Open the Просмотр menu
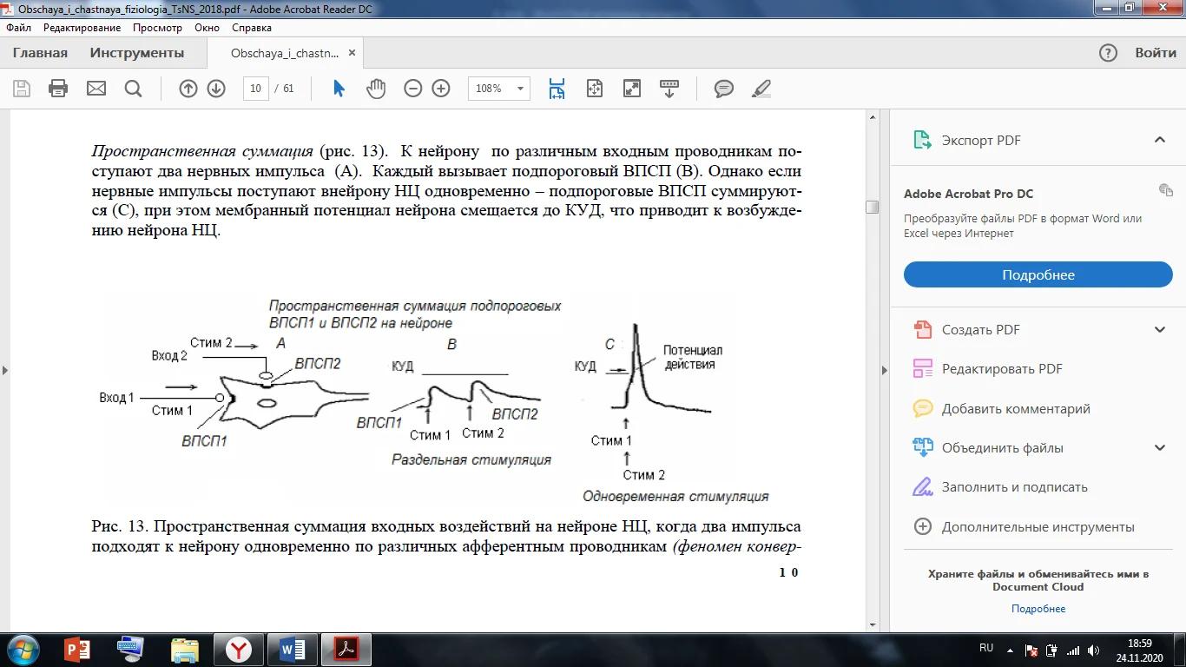The width and height of the screenshot is (1186, 667). (158, 28)
